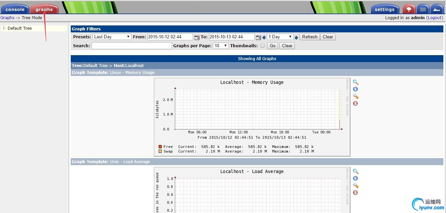Viewport: 446px width, 213px height.
Task: Open the 1 Day timeshift dropdown
Action: coord(280,37)
